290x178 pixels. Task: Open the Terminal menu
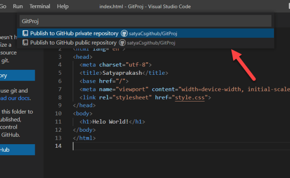[40, 7]
